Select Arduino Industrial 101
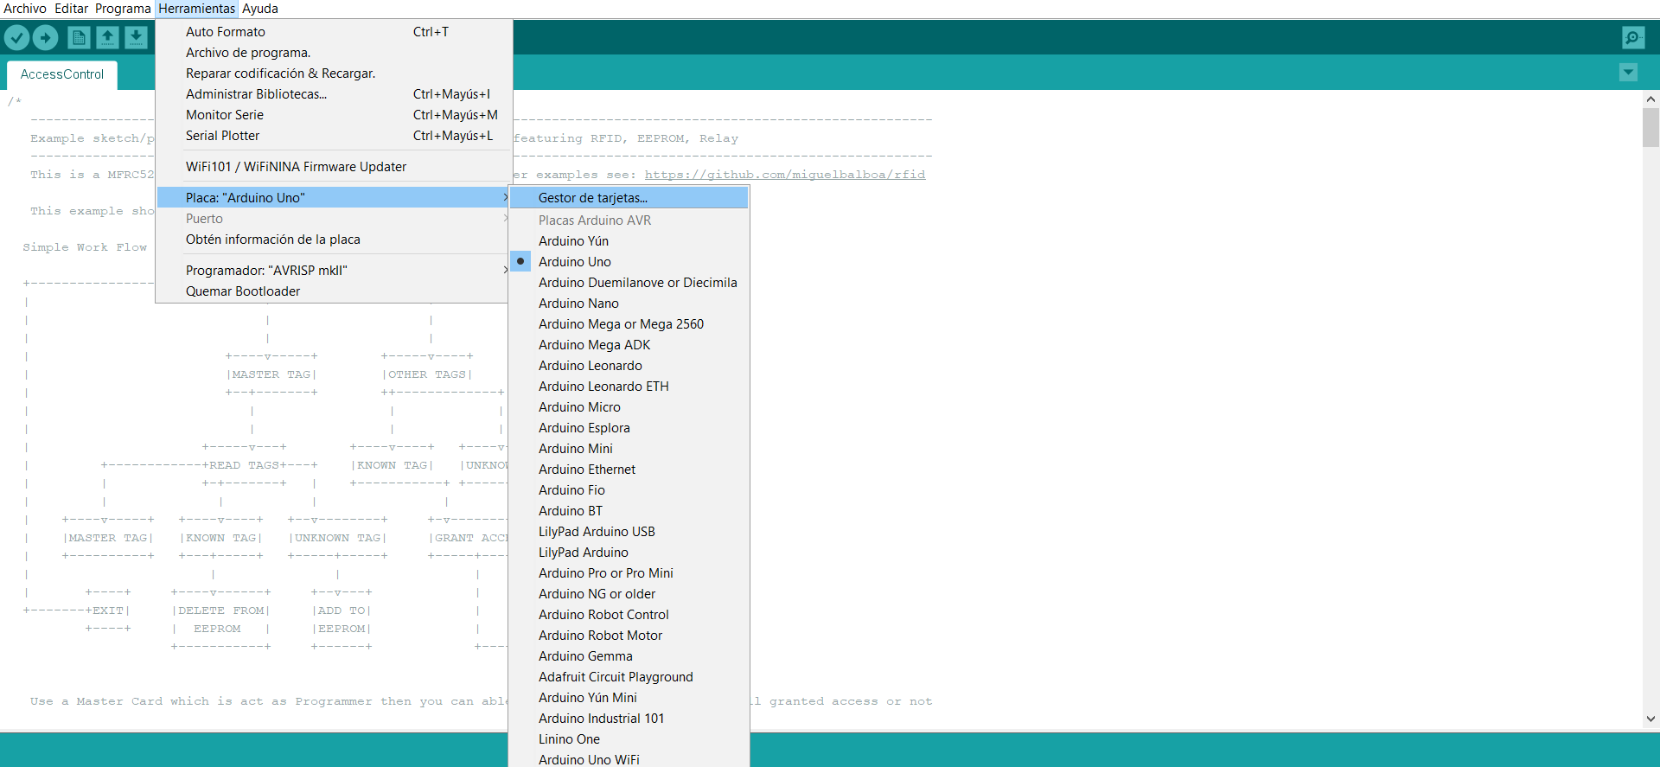 click(x=629, y=719)
